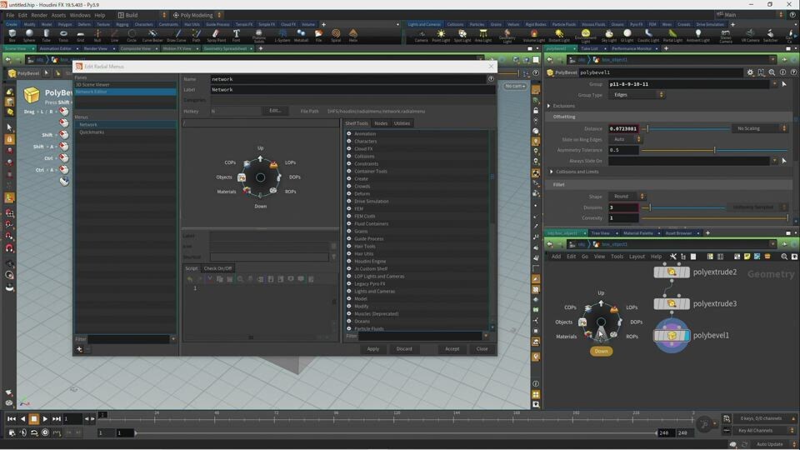This screenshot has height=450, width=800.
Task: Open the network editor Layout menu
Action: tap(636, 257)
